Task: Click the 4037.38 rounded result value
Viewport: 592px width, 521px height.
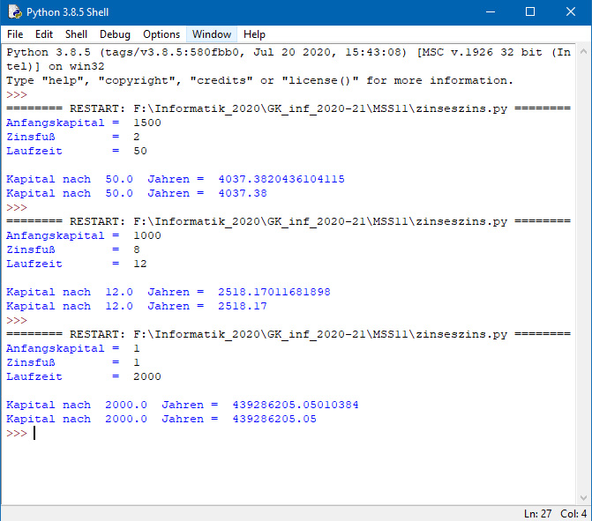Action: [x=243, y=193]
